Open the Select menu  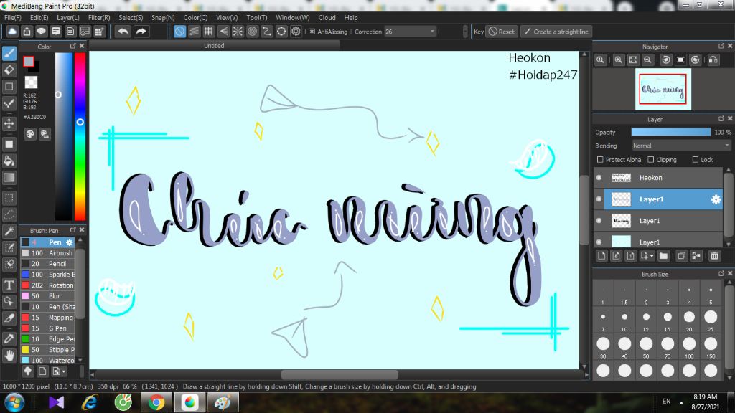point(131,18)
